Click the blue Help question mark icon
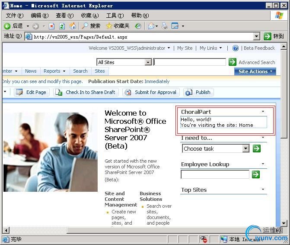The height and width of the screenshot is (245, 290). click(x=236, y=48)
